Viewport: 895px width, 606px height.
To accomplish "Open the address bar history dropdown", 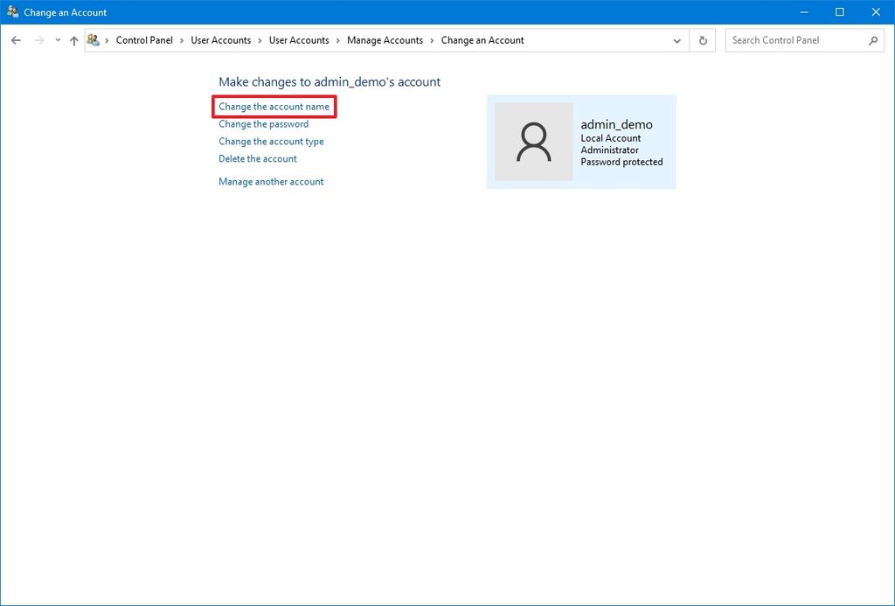I will click(x=676, y=39).
